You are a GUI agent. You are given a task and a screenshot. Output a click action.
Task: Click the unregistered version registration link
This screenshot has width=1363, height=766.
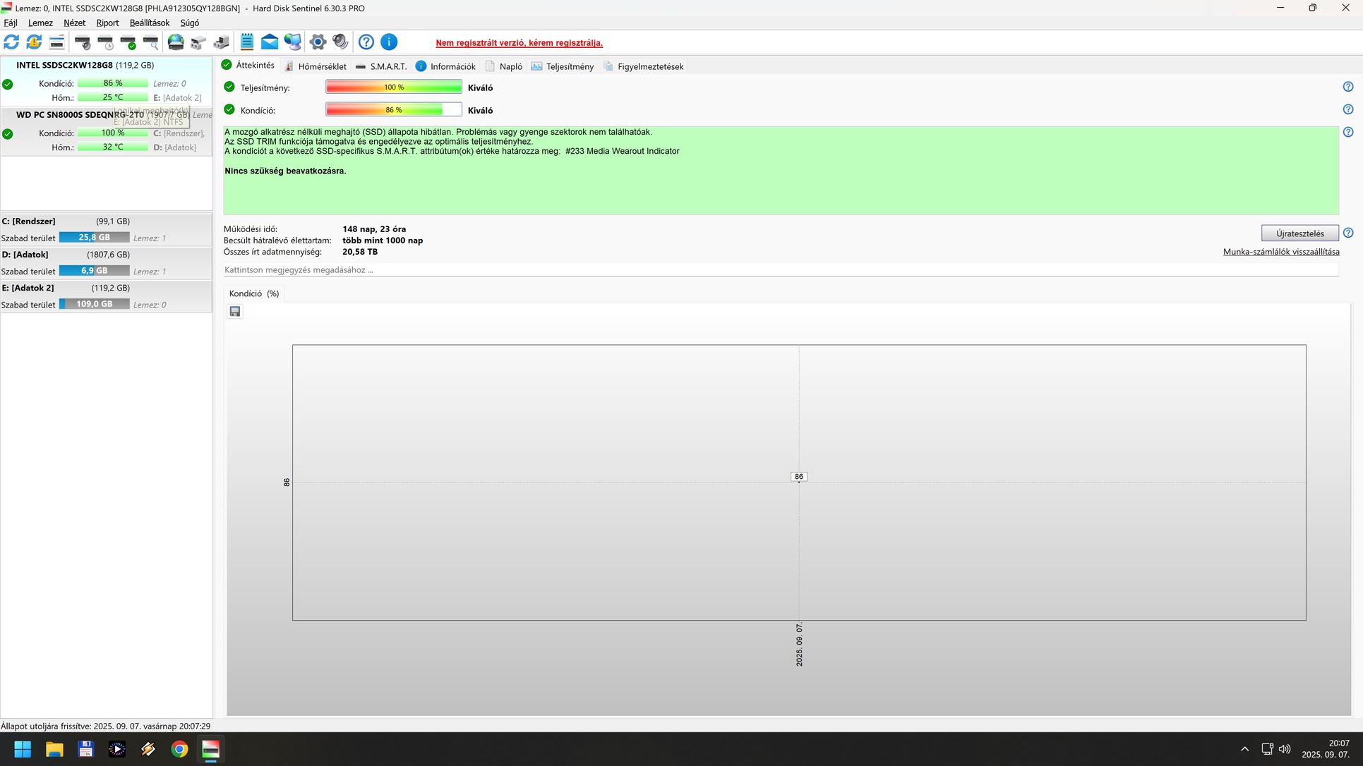point(519,43)
